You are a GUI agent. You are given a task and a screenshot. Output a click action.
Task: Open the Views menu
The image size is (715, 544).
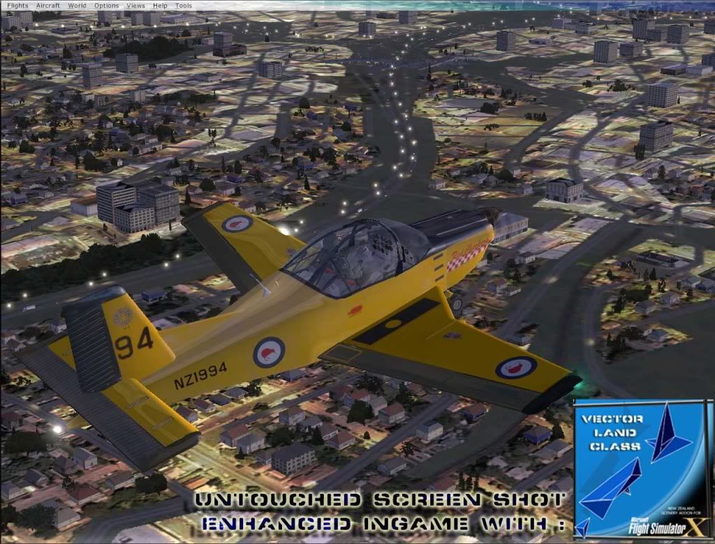tap(136, 6)
